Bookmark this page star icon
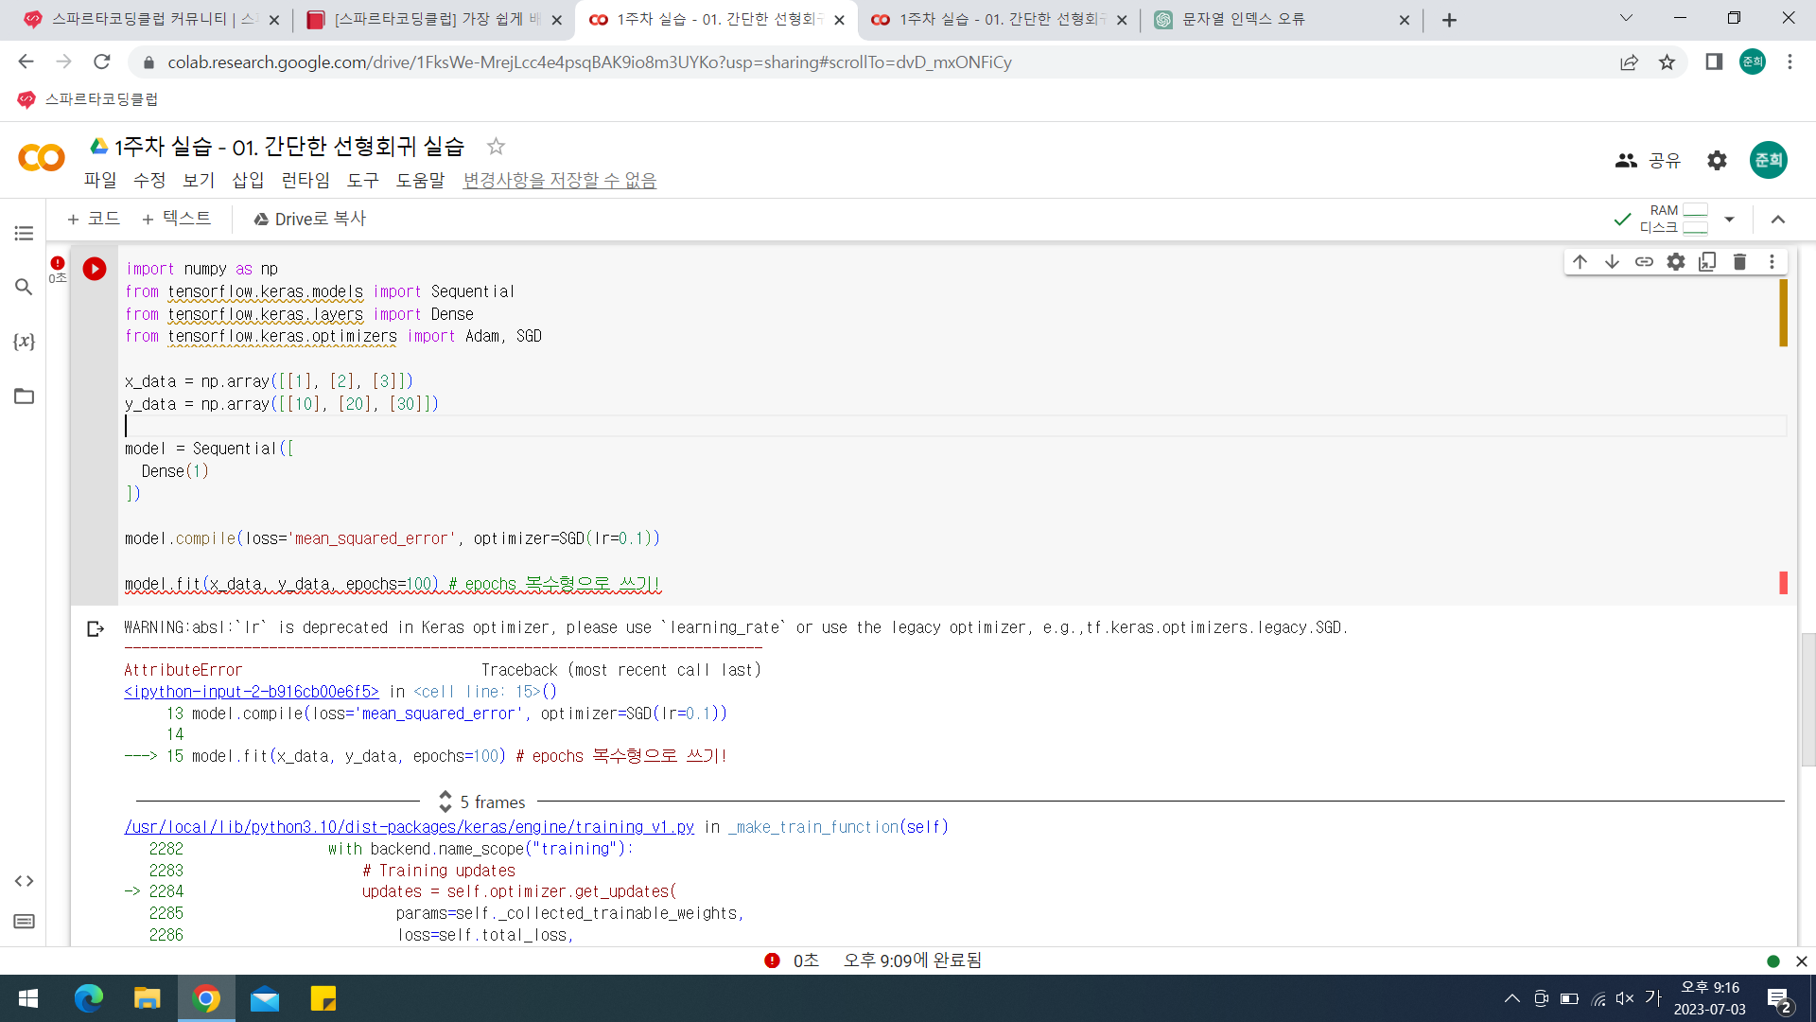The width and height of the screenshot is (1816, 1022). pyautogui.click(x=1667, y=62)
